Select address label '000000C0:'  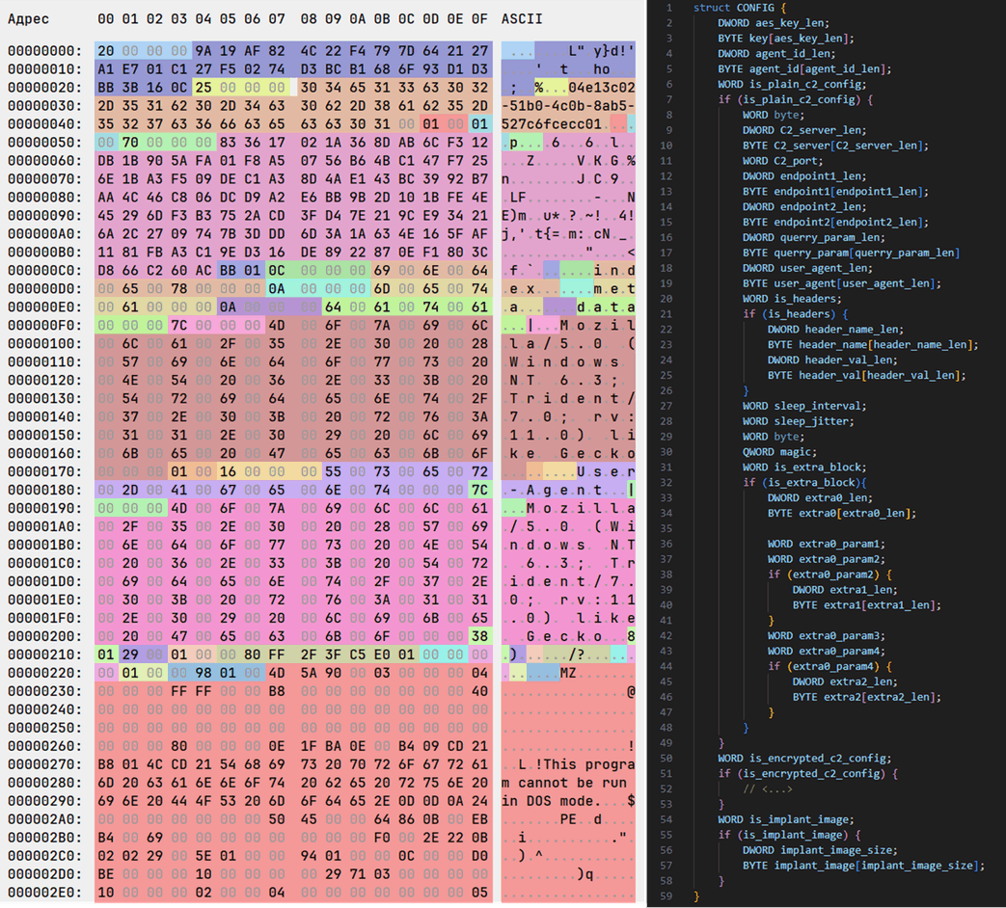tap(45, 270)
